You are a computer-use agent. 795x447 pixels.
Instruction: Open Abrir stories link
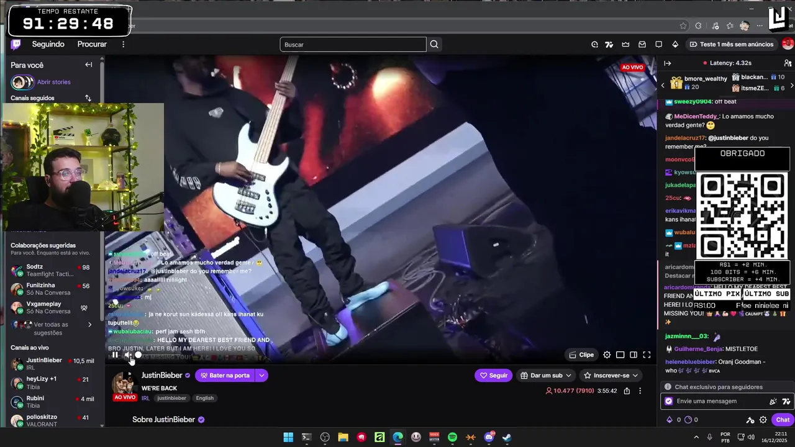pos(53,82)
